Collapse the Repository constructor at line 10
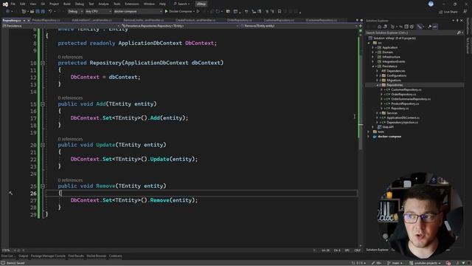 tap(43, 63)
